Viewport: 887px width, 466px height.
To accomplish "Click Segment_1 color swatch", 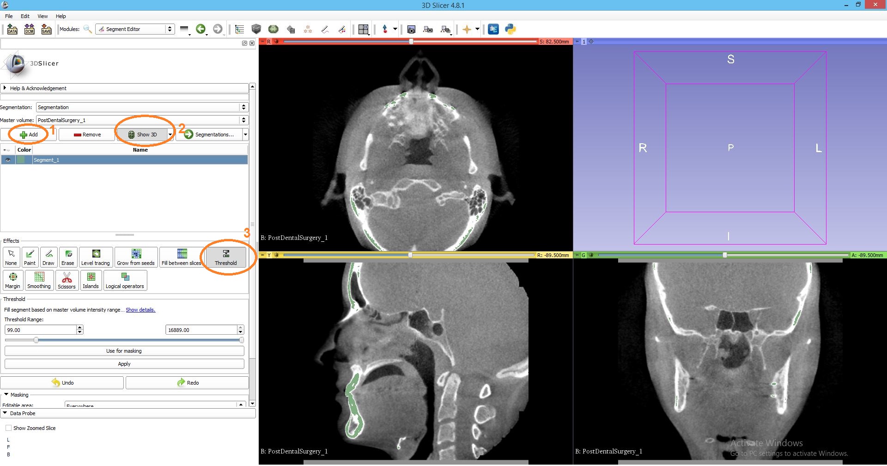I will pos(21,160).
